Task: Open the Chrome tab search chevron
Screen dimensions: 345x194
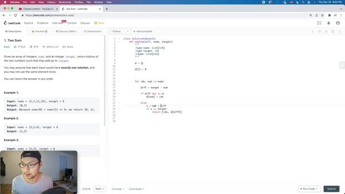Action: [341, 9]
